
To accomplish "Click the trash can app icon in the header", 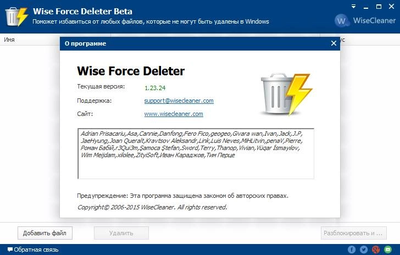I will 16,16.
